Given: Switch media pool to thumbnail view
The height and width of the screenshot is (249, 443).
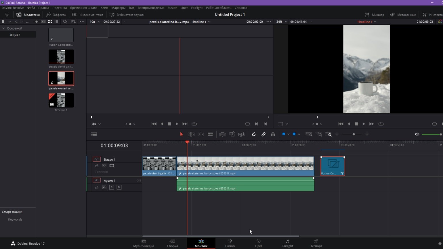Looking at the screenshot, I should coord(50,22).
